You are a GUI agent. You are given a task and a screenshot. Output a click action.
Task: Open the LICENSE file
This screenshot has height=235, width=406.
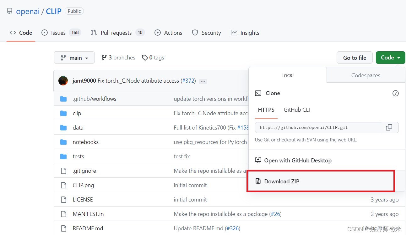(83, 200)
